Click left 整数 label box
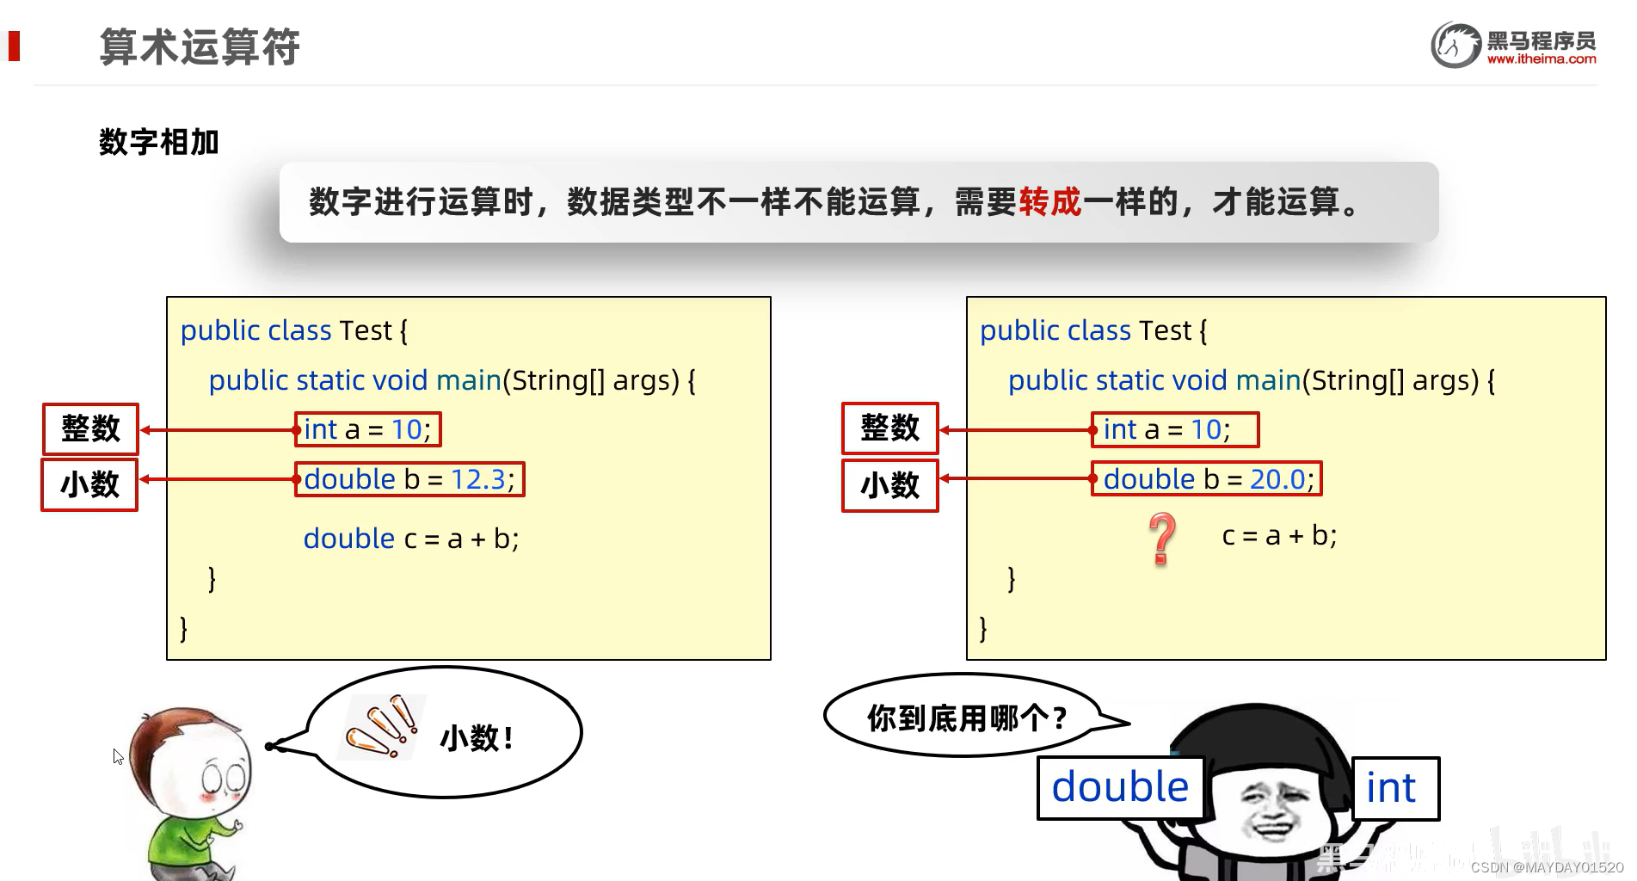The height and width of the screenshot is (881, 1637). click(x=91, y=429)
